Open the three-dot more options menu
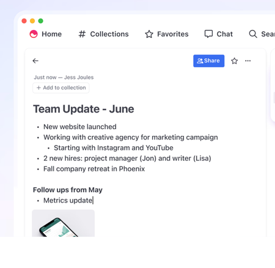 coord(248,61)
